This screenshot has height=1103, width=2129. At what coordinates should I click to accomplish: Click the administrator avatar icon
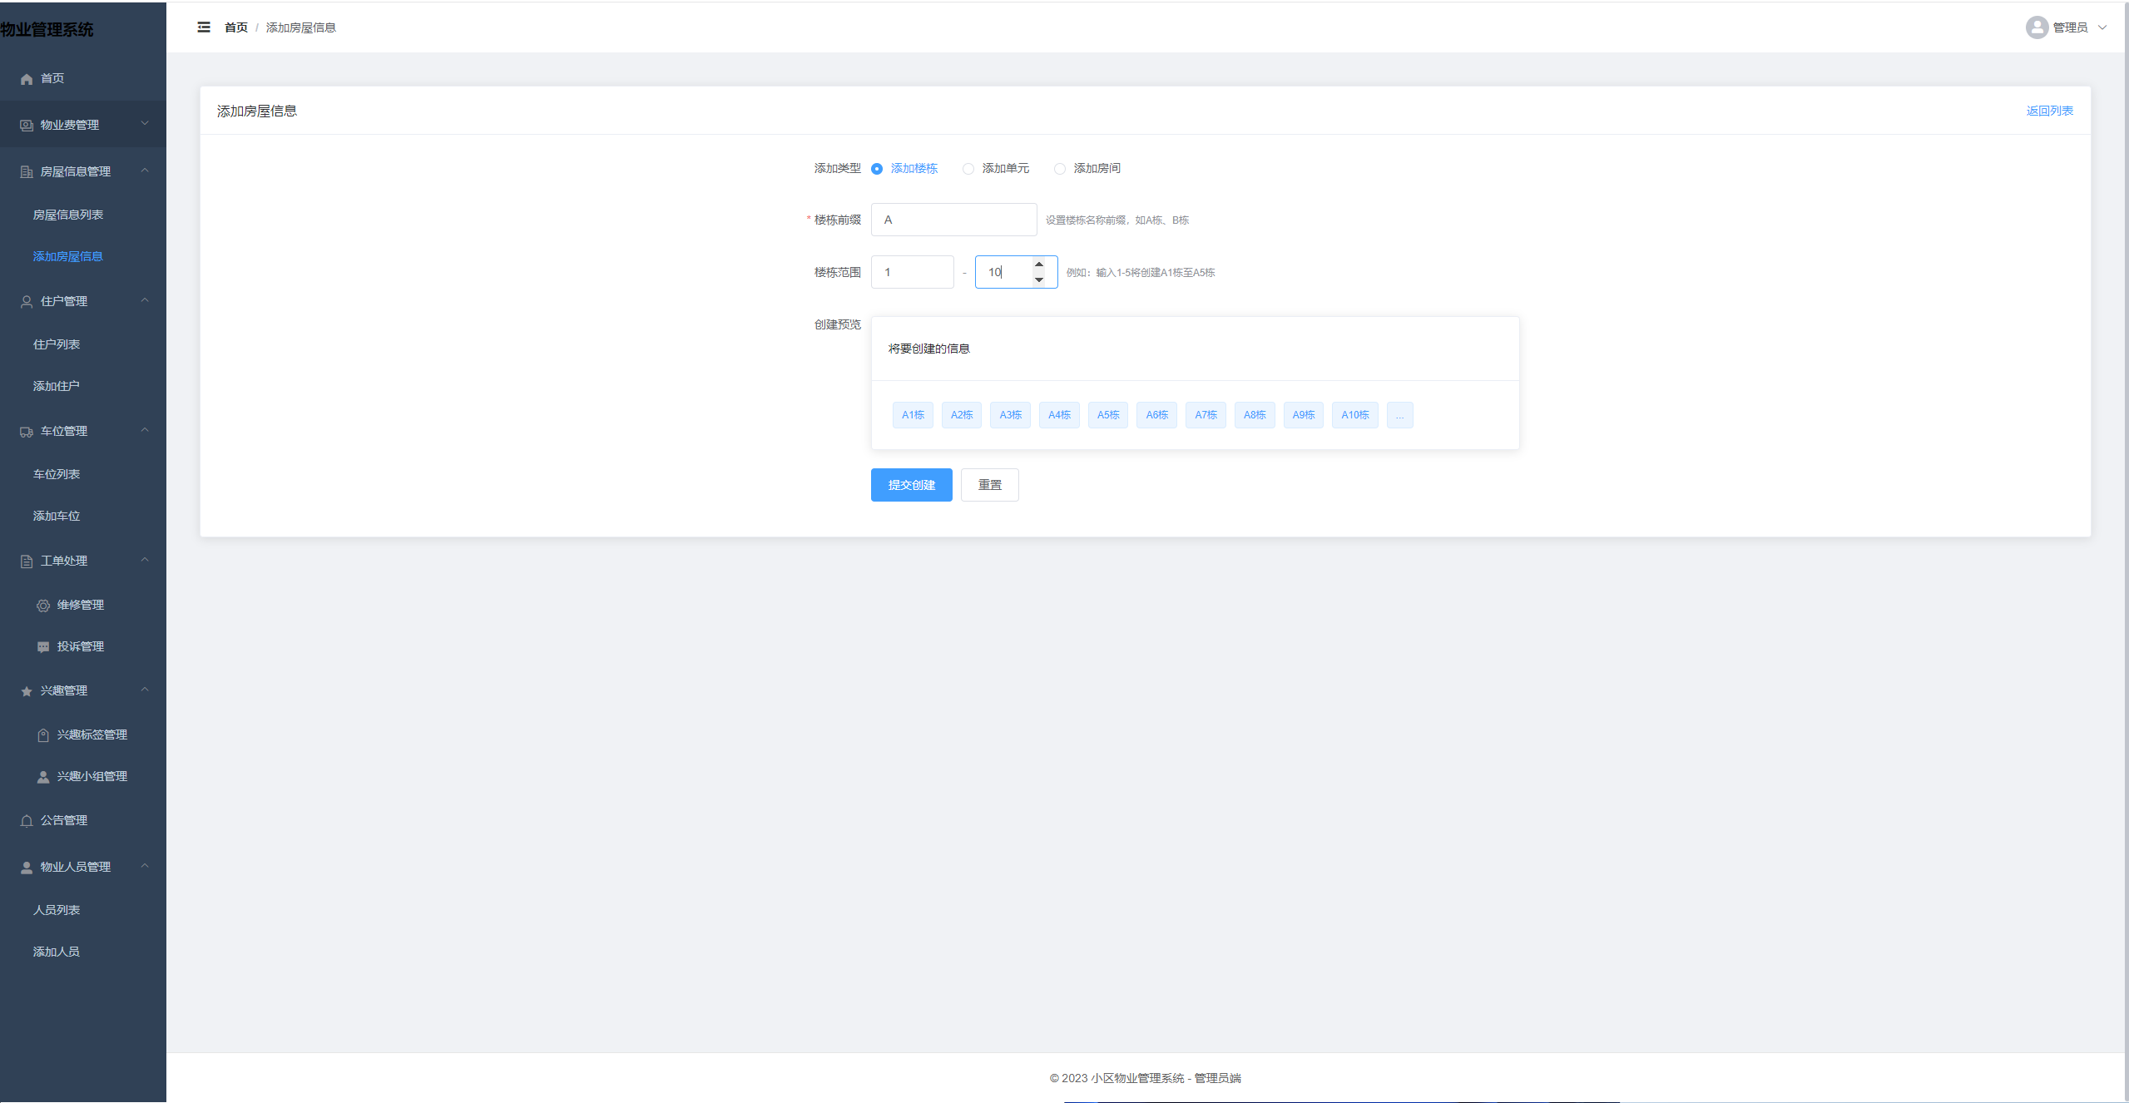click(x=2036, y=27)
